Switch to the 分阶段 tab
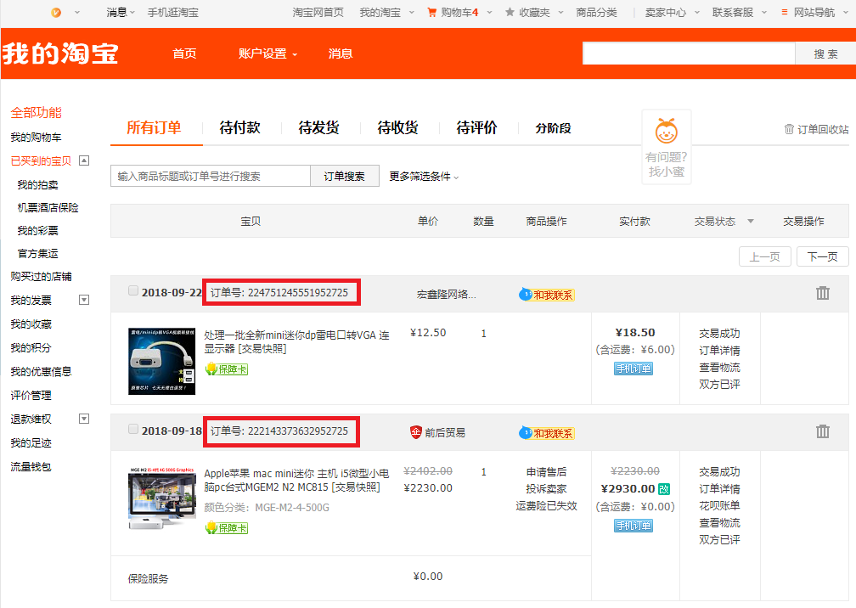This screenshot has height=608, width=856. point(553,128)
